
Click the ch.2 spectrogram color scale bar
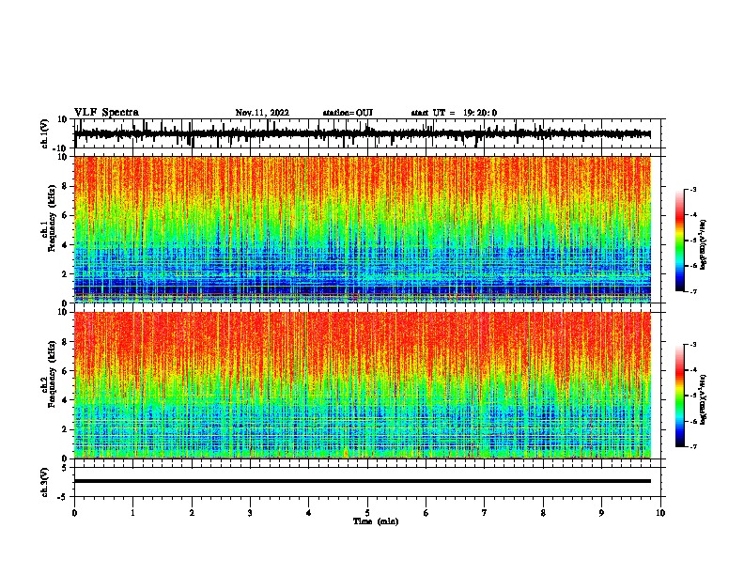pyautogui.click(x=679, y=396)
